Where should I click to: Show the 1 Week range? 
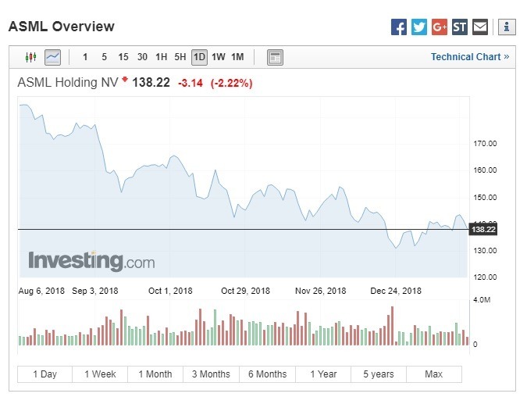100,374
